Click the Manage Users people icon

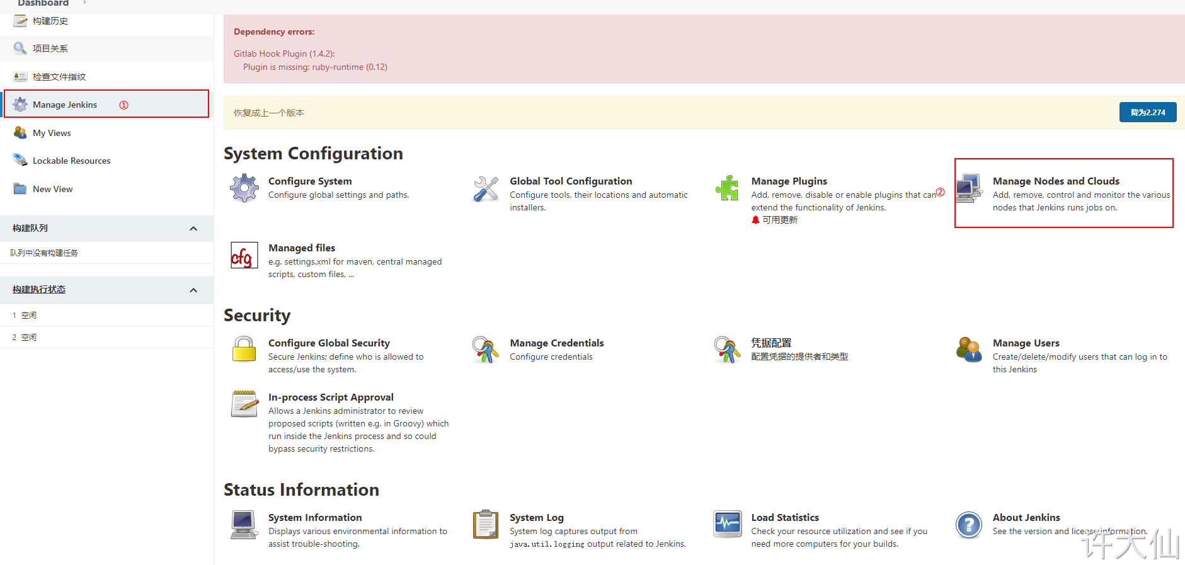[969, 350]
